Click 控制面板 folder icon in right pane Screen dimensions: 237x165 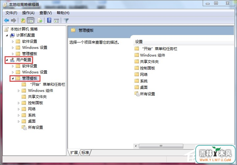[x=137, y=68]
